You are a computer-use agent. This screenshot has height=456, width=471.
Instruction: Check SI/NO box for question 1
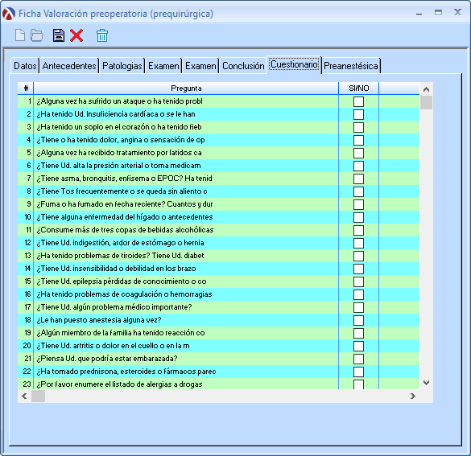point(358,101)
